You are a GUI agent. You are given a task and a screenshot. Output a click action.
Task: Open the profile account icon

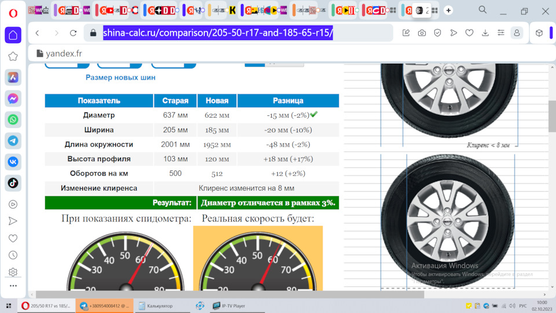pyautogui.click(x=517, y=33)
